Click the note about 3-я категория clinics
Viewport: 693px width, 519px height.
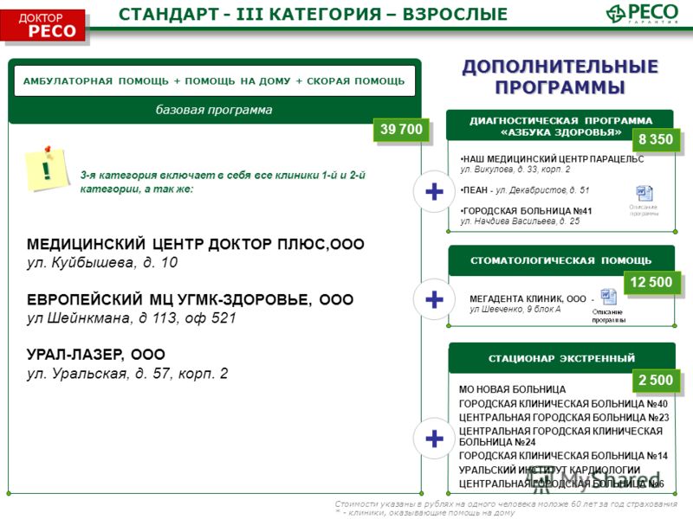223,183
